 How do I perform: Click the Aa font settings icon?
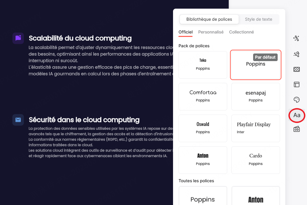click(297, 115)
